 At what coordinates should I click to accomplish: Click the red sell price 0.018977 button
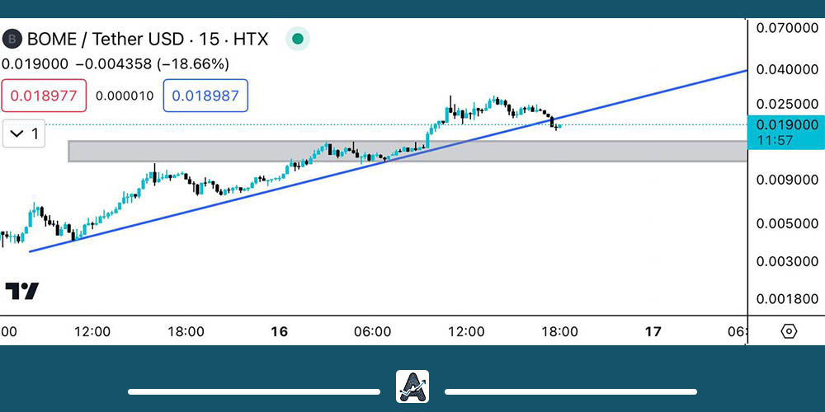(x=45, y=96)
